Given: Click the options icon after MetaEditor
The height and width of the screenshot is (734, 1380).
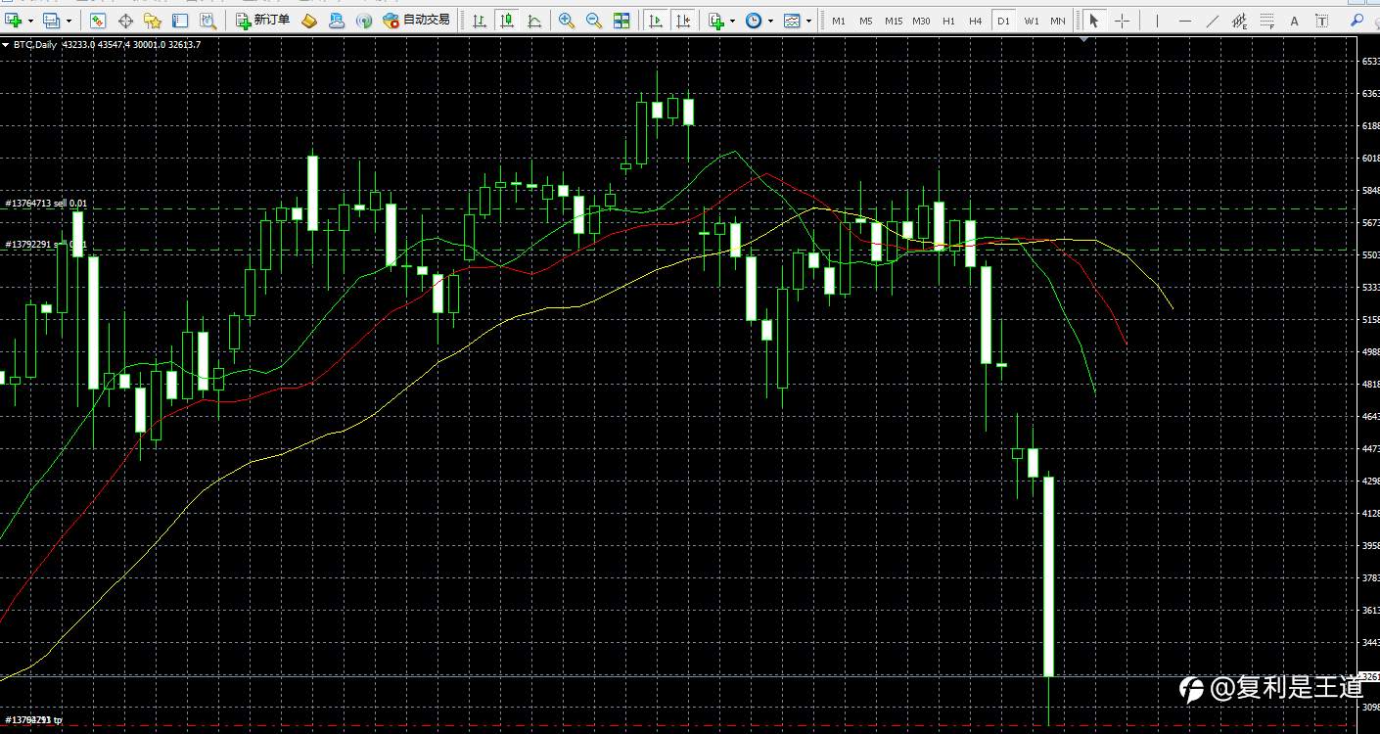Looking at the screenshot, I should click(x=337, y=21).
